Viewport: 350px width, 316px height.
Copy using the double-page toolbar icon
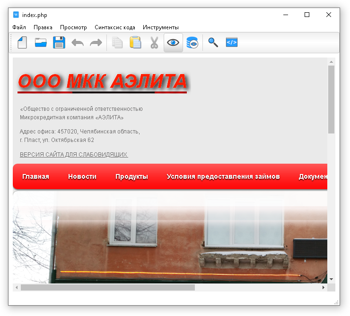tap(117, 42)
